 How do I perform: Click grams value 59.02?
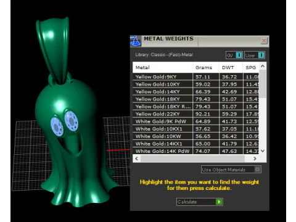point(203,84)
